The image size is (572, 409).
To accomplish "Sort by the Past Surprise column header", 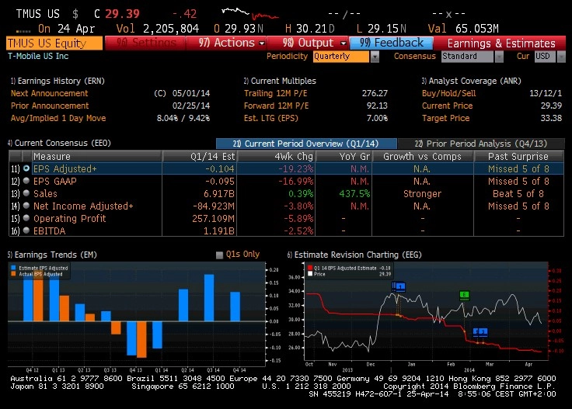I will click(518, 157).
